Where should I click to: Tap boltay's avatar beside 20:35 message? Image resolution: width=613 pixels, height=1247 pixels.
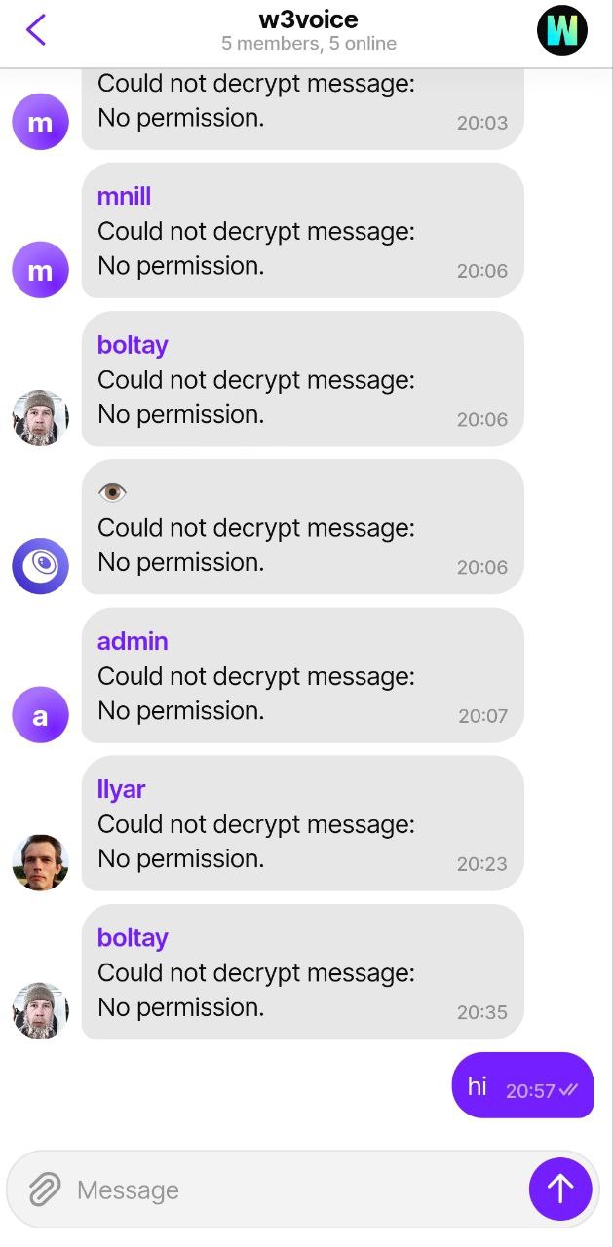click(x=40, y=1011)
